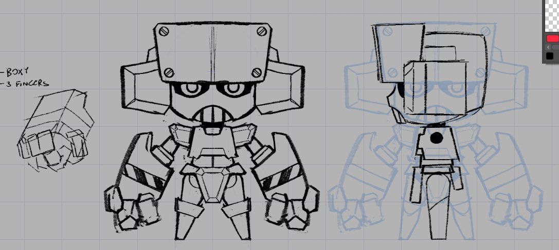Click the transparent checkerboard preview thumbnail
559x250 pixels.
(x=551, y=16)
